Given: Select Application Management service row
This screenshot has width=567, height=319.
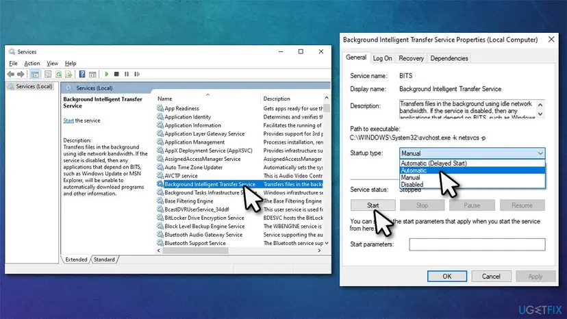Looking at the screenshot, I should [x=240, y=142].
